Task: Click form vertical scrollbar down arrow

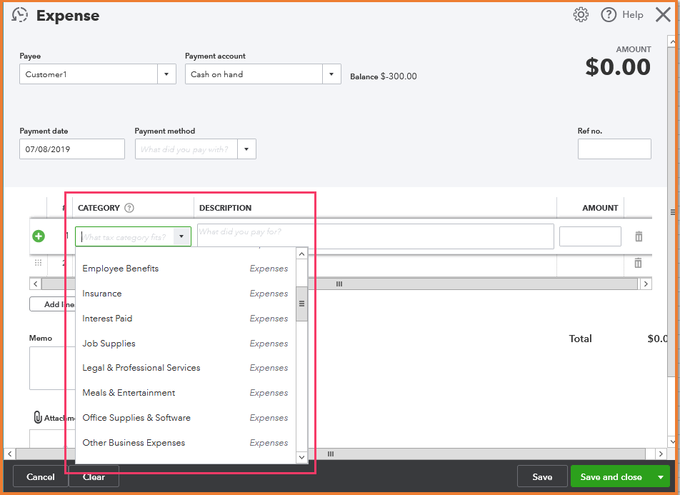Action: click(x=672, y=441)
